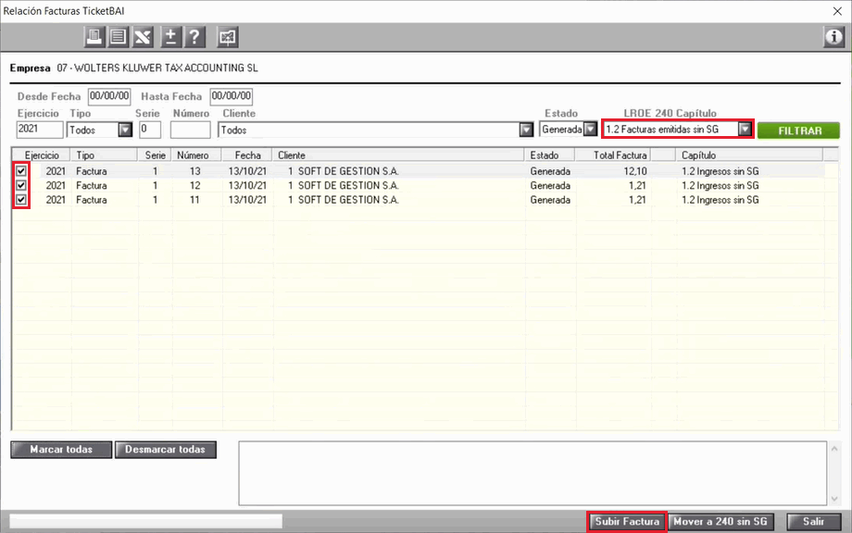Select the Total Factura value 12,10

pos(635,171)
